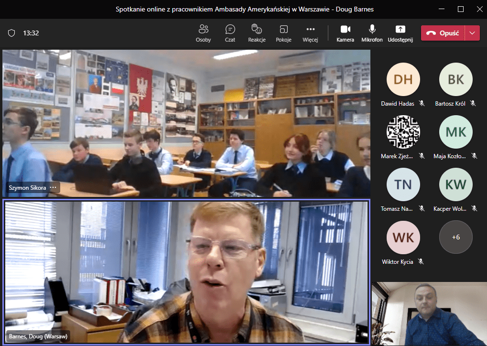The height and width of the screenshot is (346, 487).
Task: Open Pokoje breakout rooms
Action: point(283,32)
